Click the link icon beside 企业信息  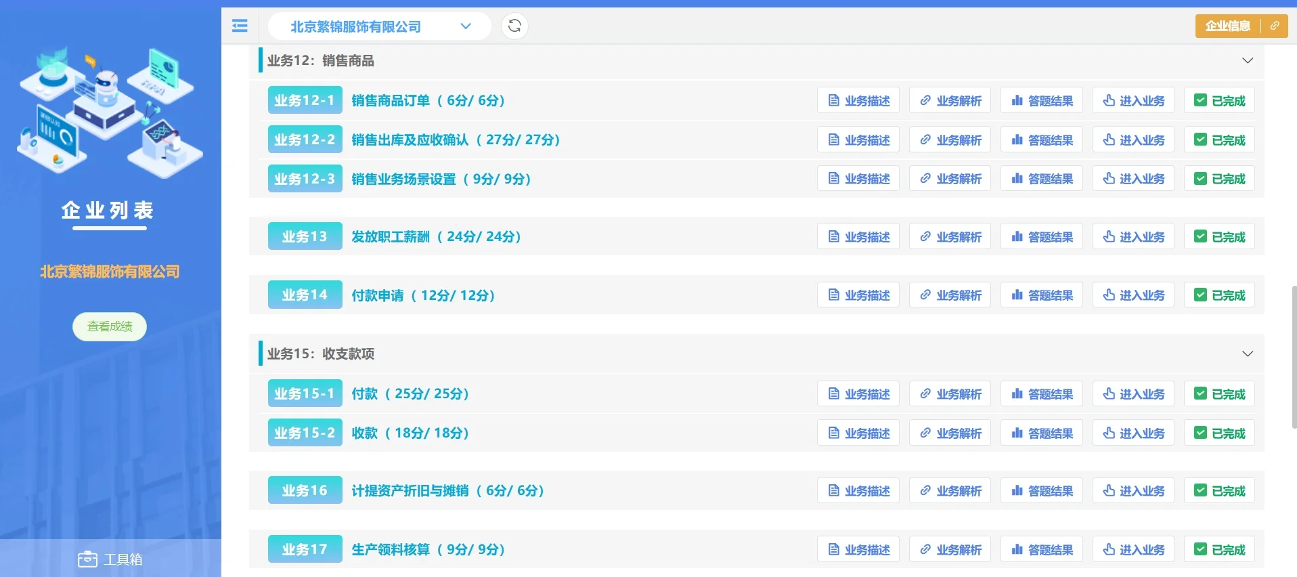1275,26
